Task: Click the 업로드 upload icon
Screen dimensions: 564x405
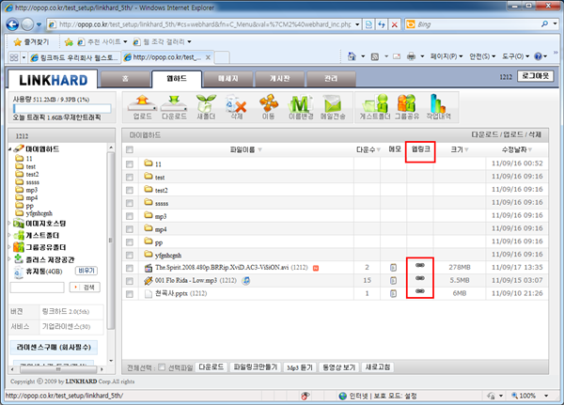Action: coord(143,107)
